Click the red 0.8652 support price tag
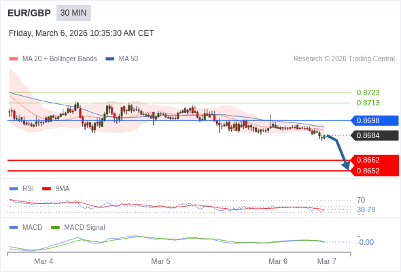401x272 pixels. (374, 171)
